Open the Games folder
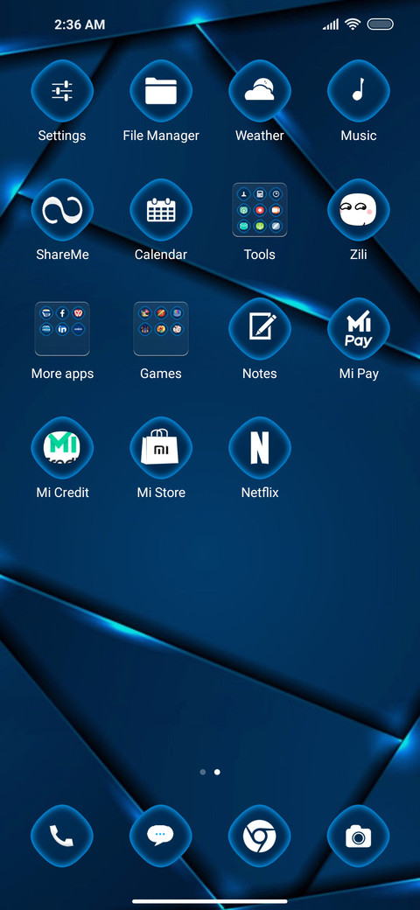Screen dimensions: 420x910 [161, 328]
